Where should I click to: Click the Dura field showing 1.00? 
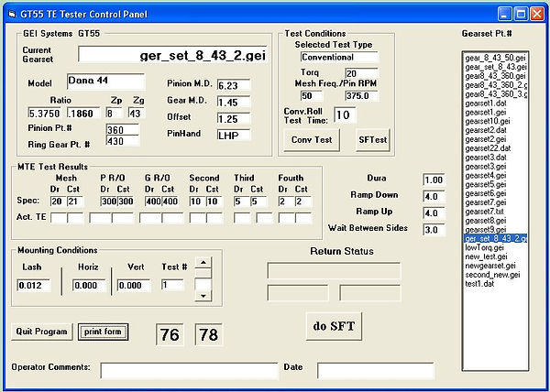434,180
